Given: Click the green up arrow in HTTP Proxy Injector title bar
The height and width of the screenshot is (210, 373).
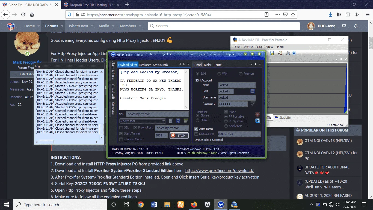Looking at the screenshot, I should coord(252,54).
